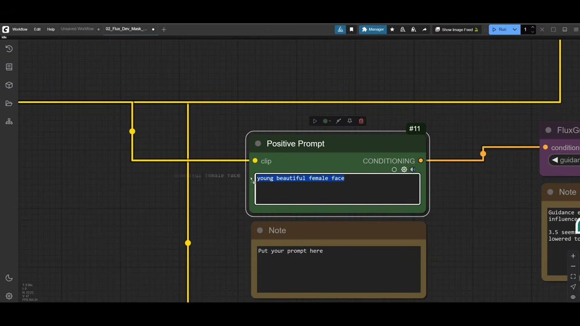This screenshot has width=580, height=326.
Task: Cancel current run with X icon
Action: [542, 29]
